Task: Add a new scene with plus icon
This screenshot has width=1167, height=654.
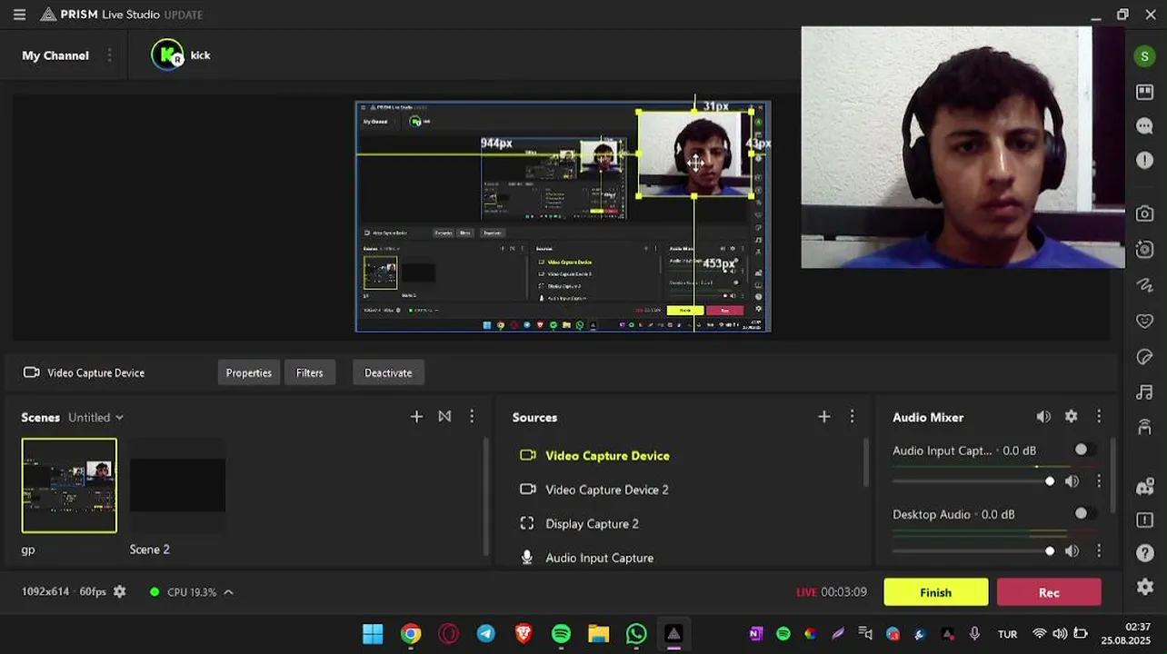Action: tap(416, 416)
